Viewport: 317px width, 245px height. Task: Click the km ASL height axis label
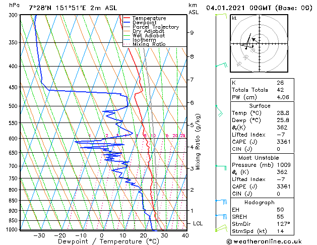pos(194,9)
